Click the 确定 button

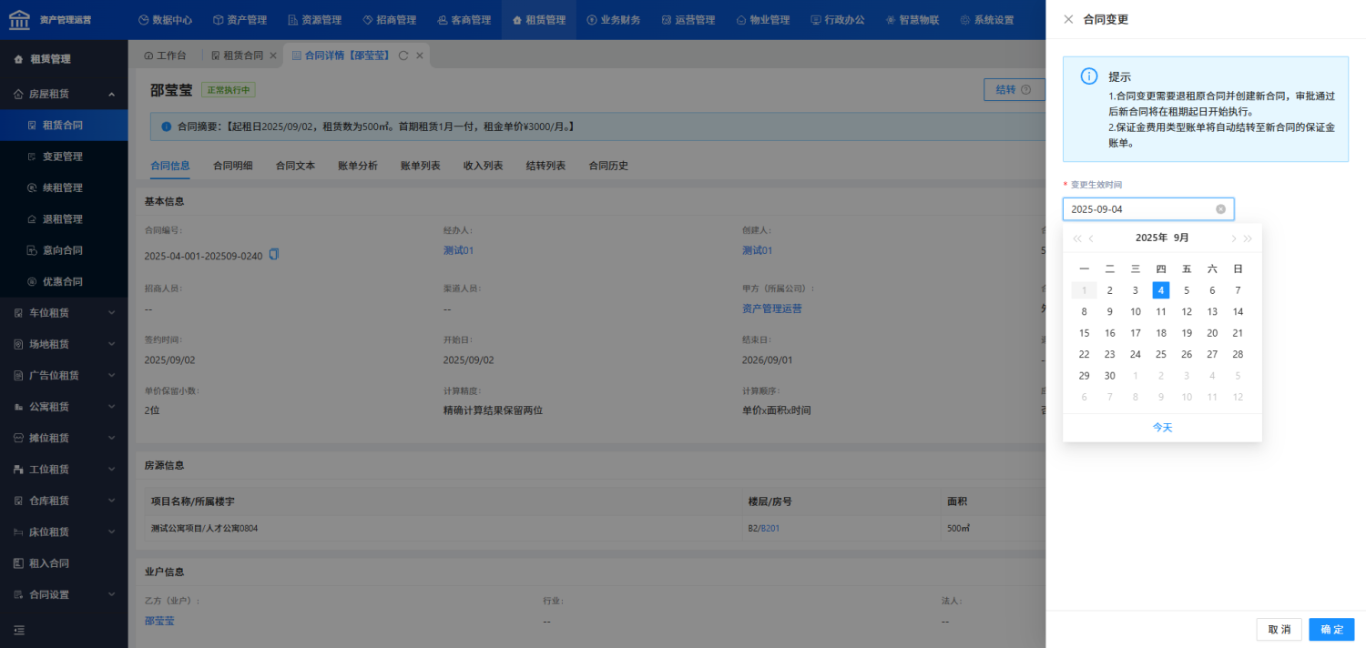click(1331, 630)
